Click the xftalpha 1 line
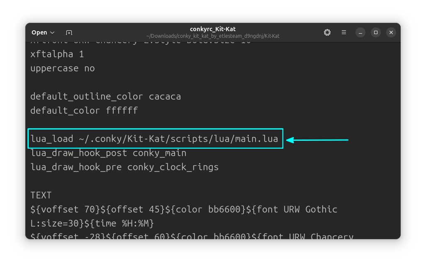Viewport: 426px width, 267px height. (57, 54)
